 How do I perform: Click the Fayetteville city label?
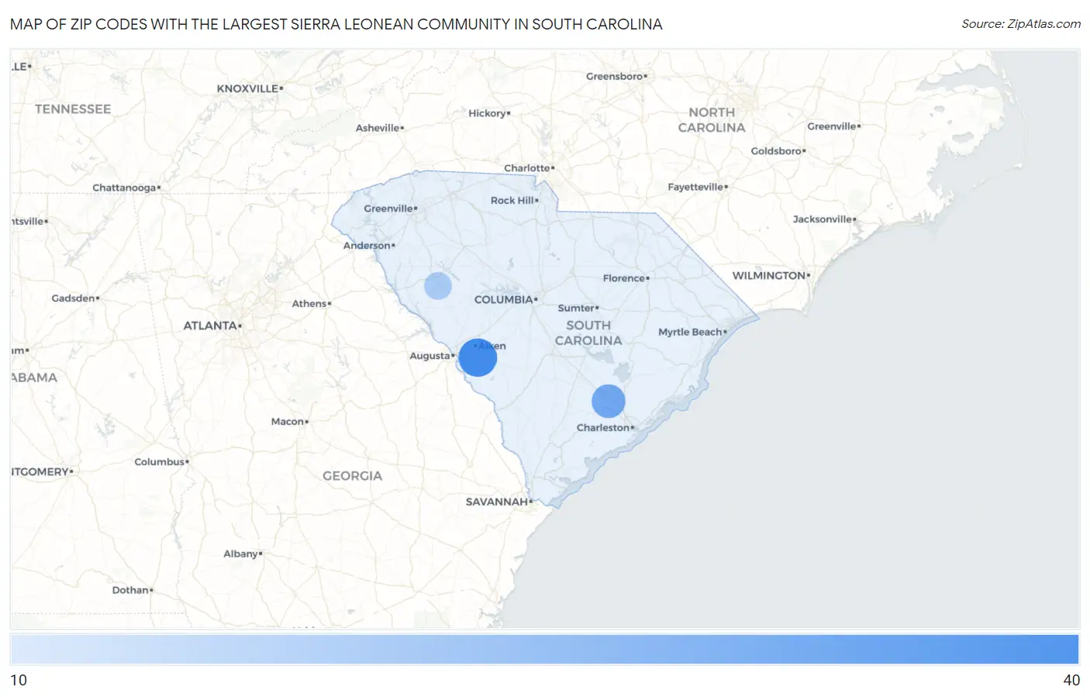(695, 187)
